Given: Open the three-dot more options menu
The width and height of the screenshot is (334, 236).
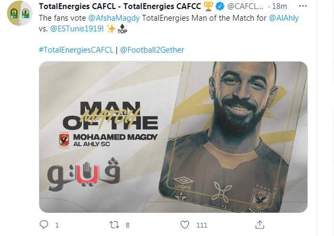Looking at the screenshot, I should [x=303, y=6].
